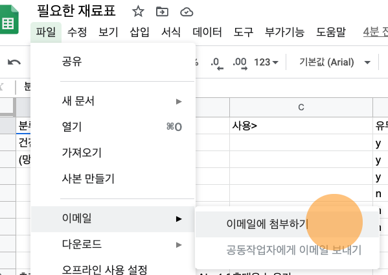
Task: Click the undo arrow icon
Action: pos(14,62)
